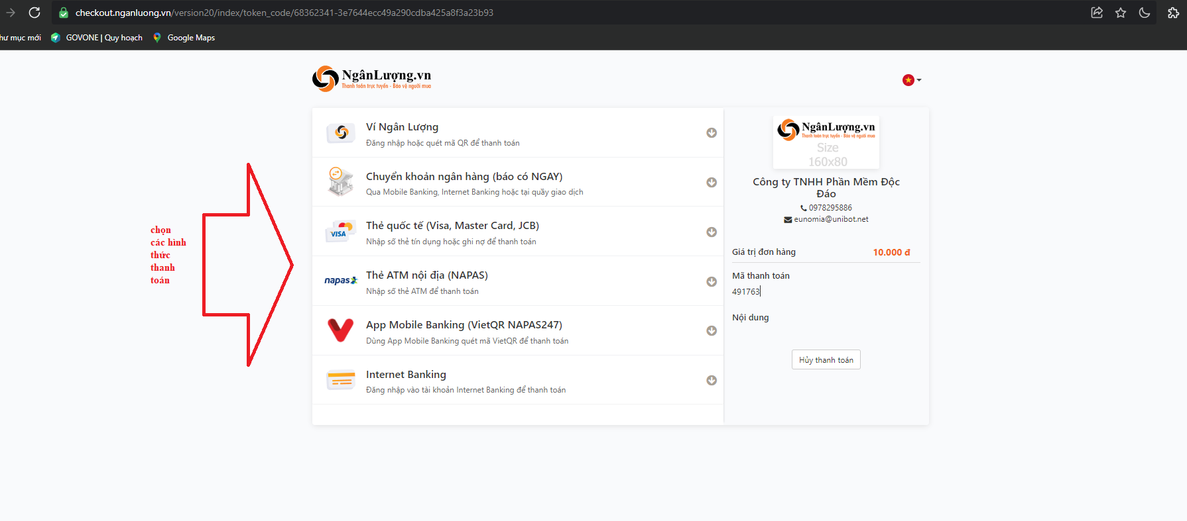This screenshot has width=1187, height=521.
Task: Expand App Mobile Banking arrow
Action: point(712,330)
